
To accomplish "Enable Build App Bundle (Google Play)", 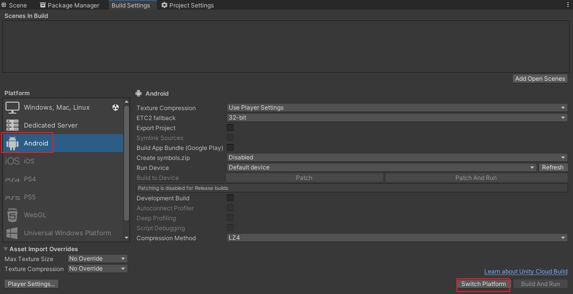I will pyautogui.click(x=230, y=147).
